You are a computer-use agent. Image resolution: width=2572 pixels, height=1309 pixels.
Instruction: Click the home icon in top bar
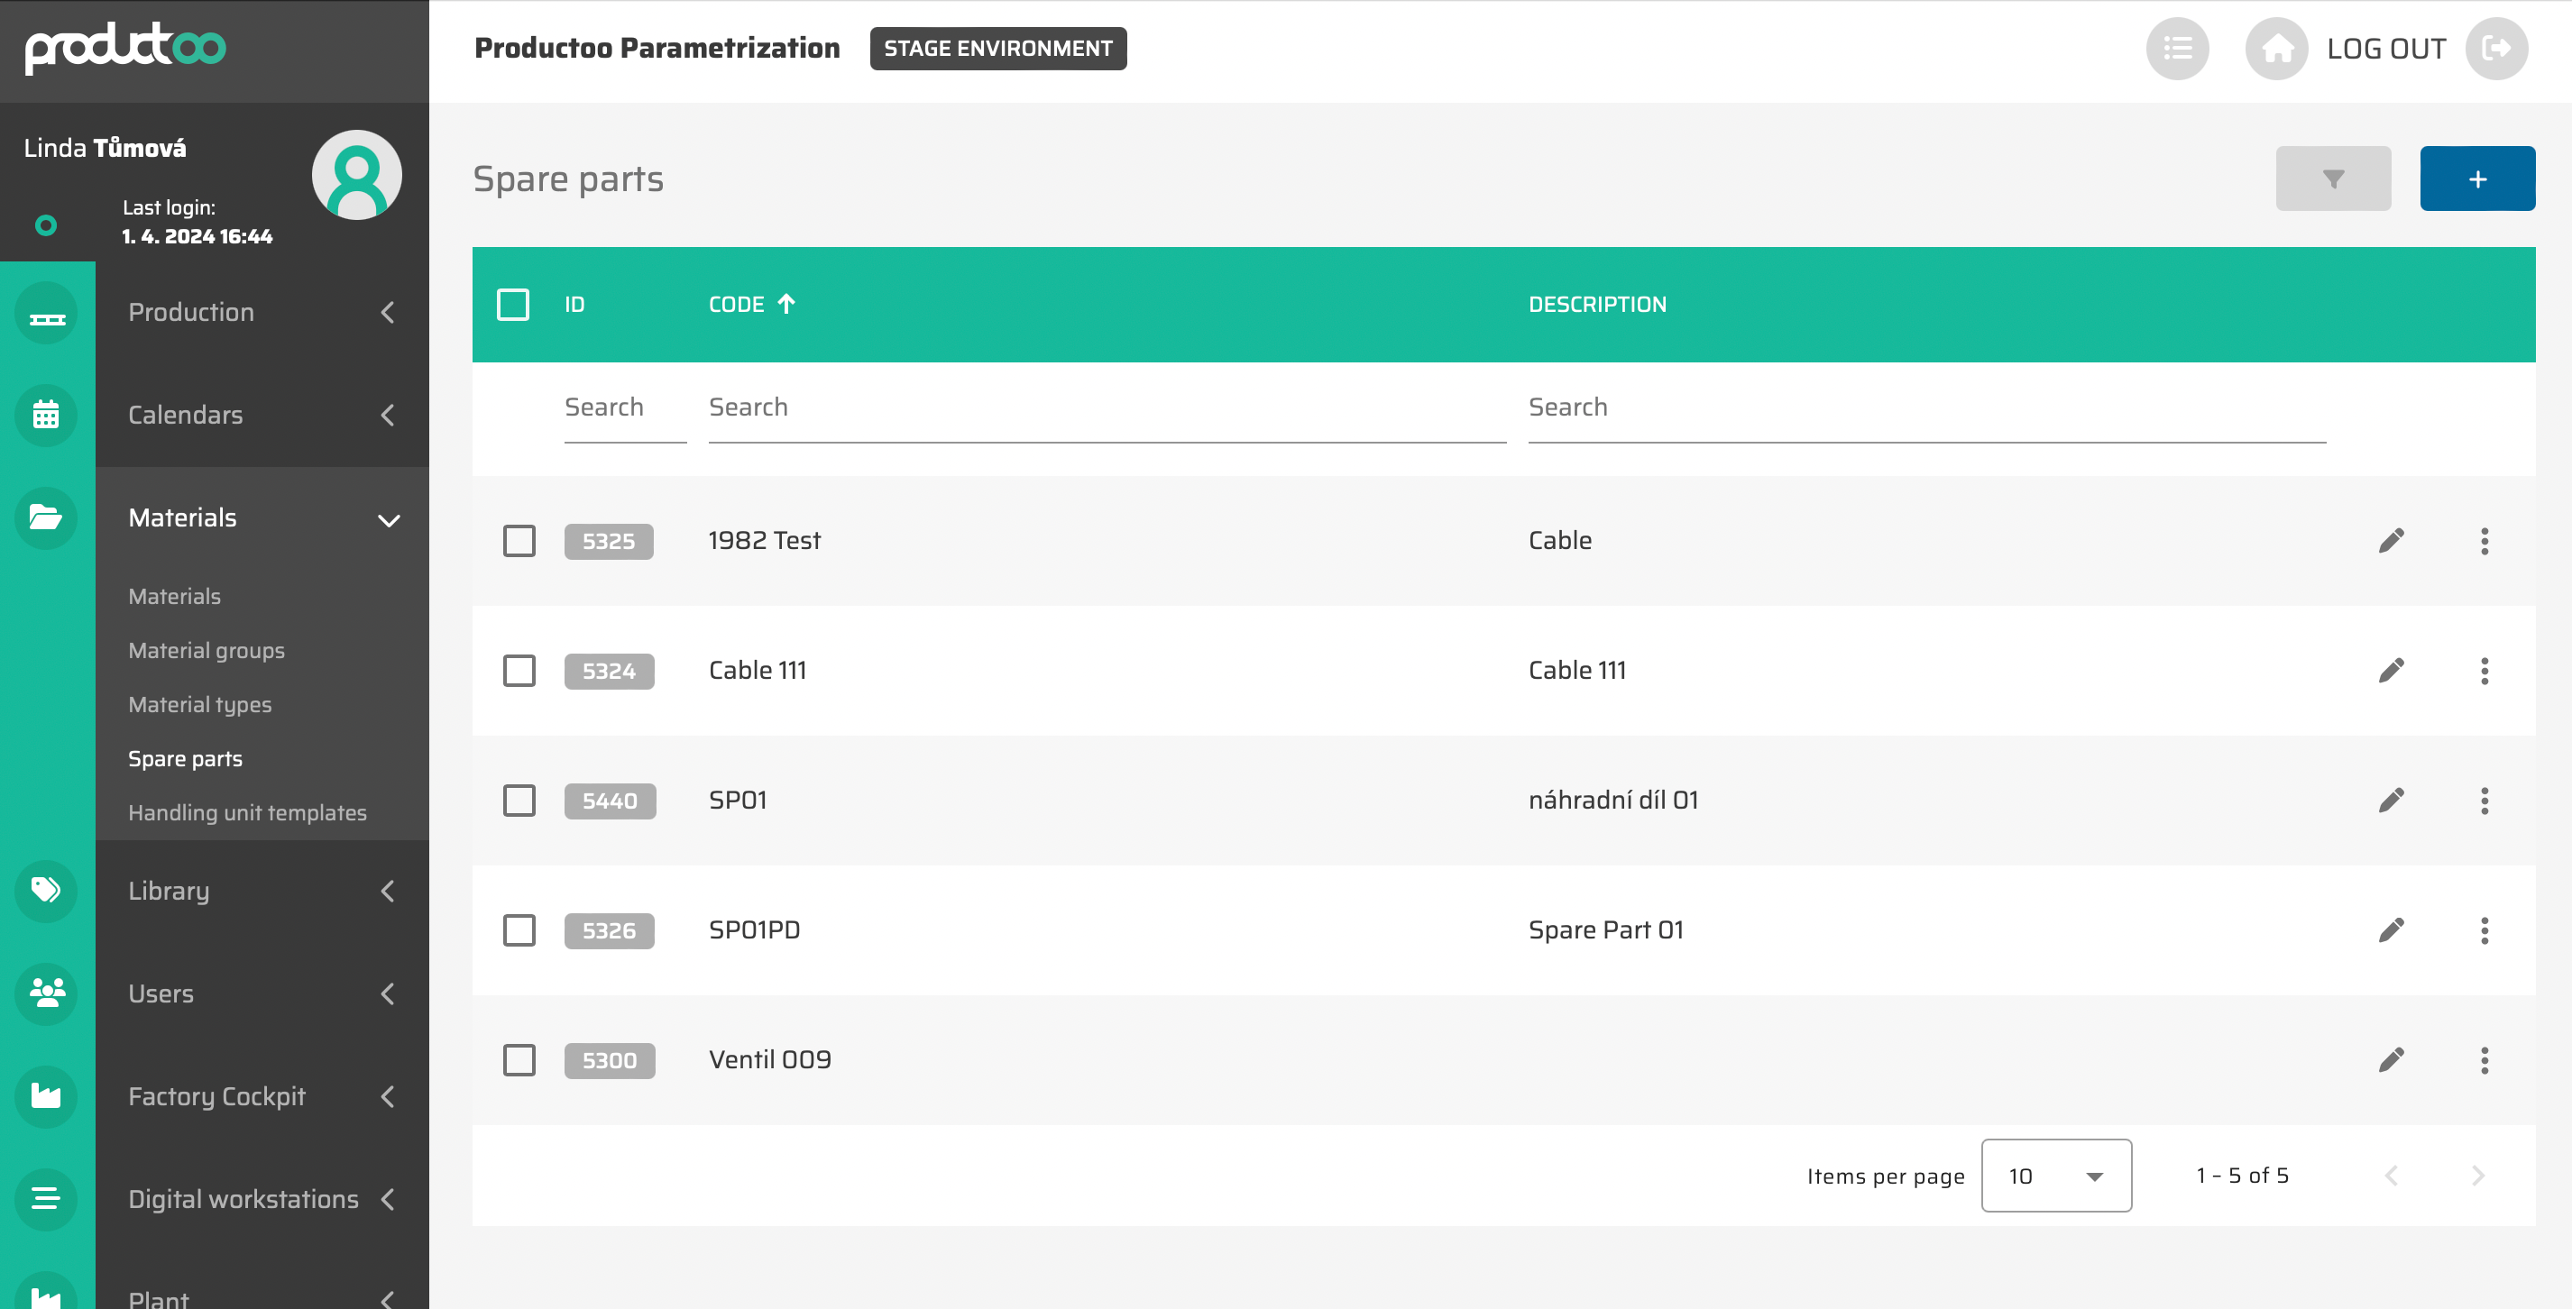point(2275,49)
